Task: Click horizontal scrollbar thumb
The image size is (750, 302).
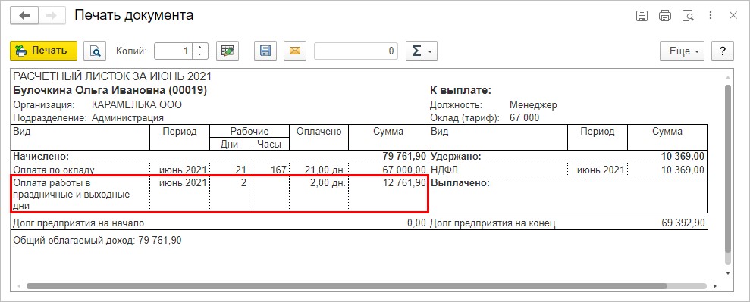Action: click(347, 286)
